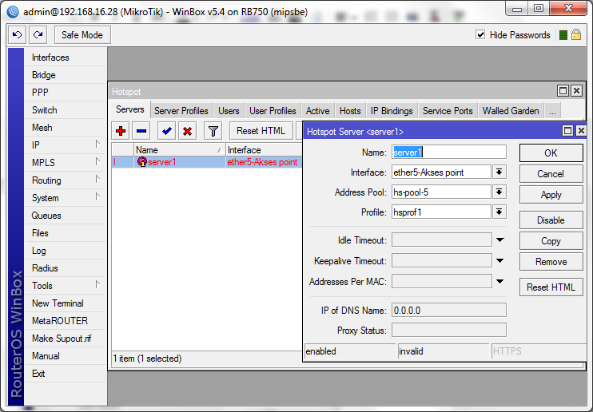Switch to the Walled Garden tab
The image size is (593, 412).
tap(511, 111)
